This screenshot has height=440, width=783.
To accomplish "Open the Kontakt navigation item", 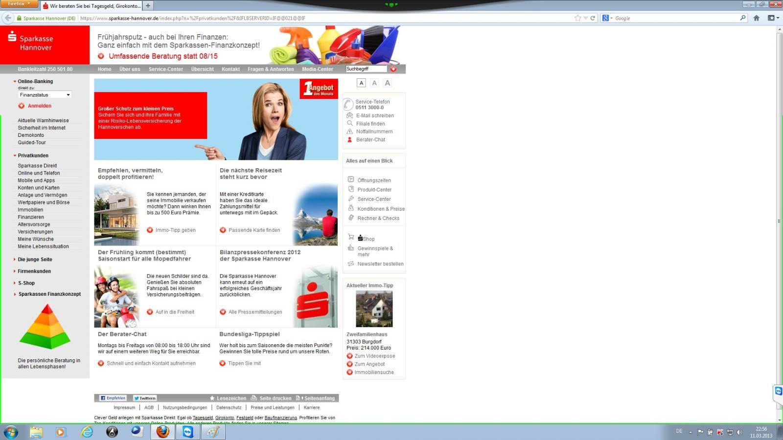I will coord(230,69).
